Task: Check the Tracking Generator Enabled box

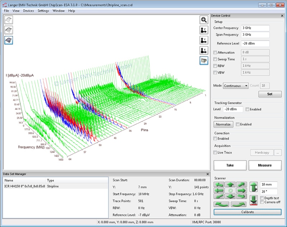Action: (x=247, y=109)
